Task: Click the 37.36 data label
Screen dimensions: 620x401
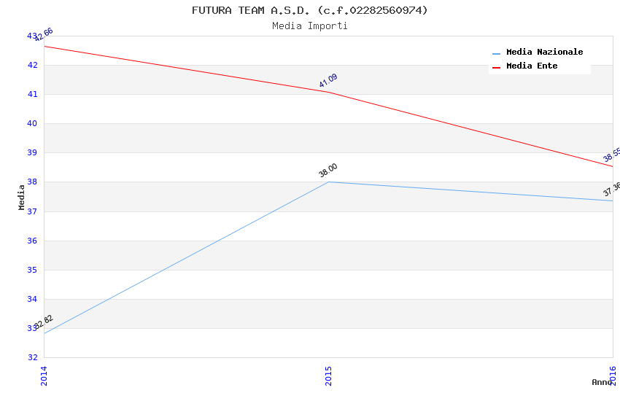Action: (x=611, y=190)
